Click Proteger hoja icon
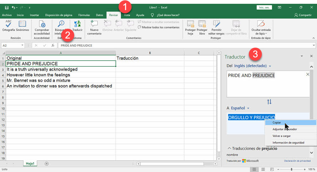 coord(190,25)
